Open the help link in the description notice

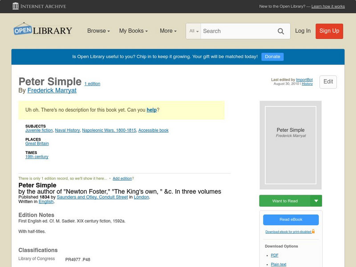tap(153, 110)
